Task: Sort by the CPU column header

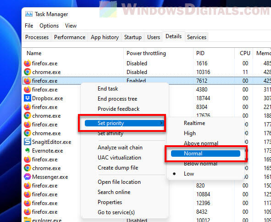Action: coord(245,53)
